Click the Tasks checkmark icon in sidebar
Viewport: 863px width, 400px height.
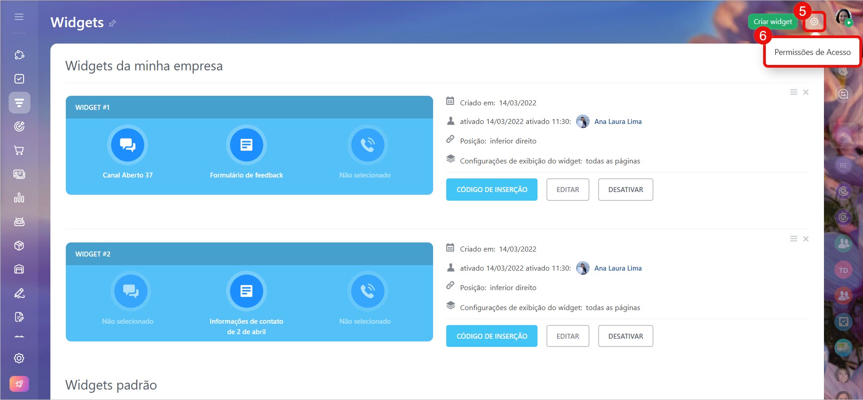(19, 79)
